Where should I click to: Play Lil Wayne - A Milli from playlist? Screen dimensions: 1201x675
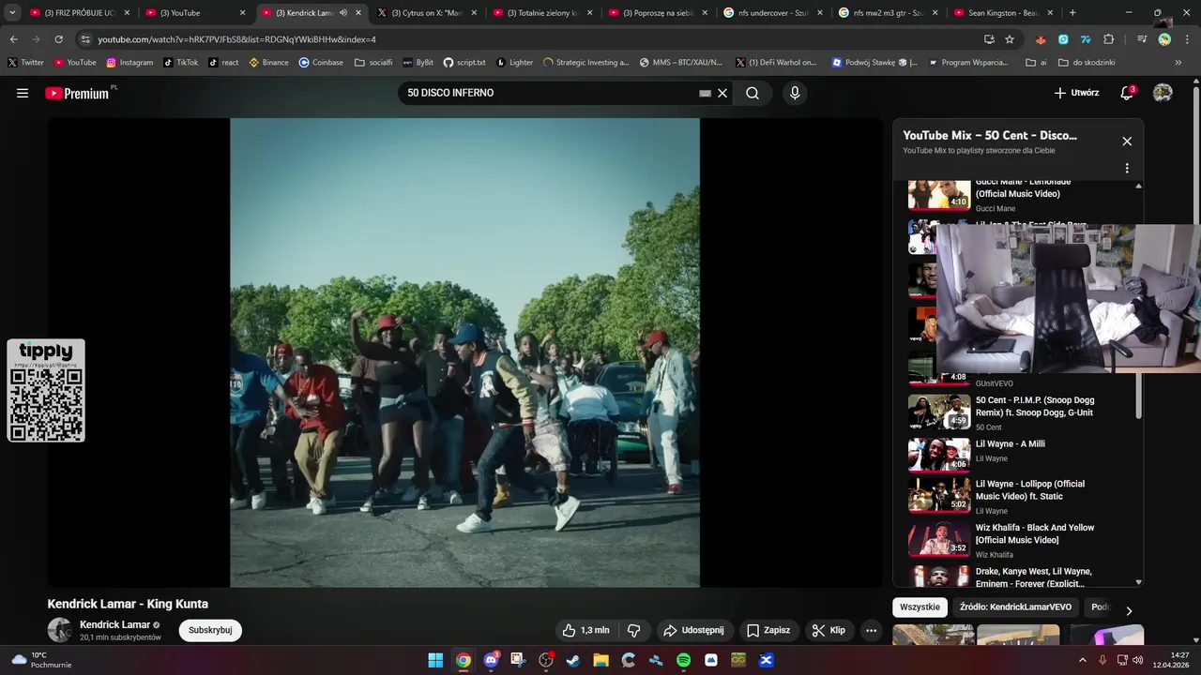tap(1018, 454)
